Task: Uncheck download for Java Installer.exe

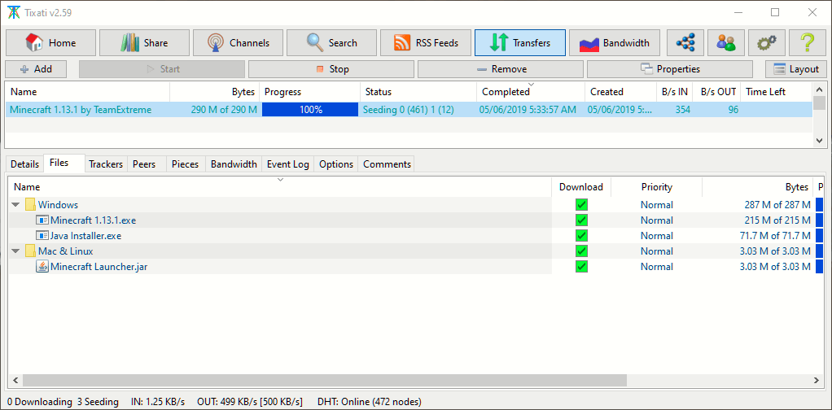Action: point(581,235)
